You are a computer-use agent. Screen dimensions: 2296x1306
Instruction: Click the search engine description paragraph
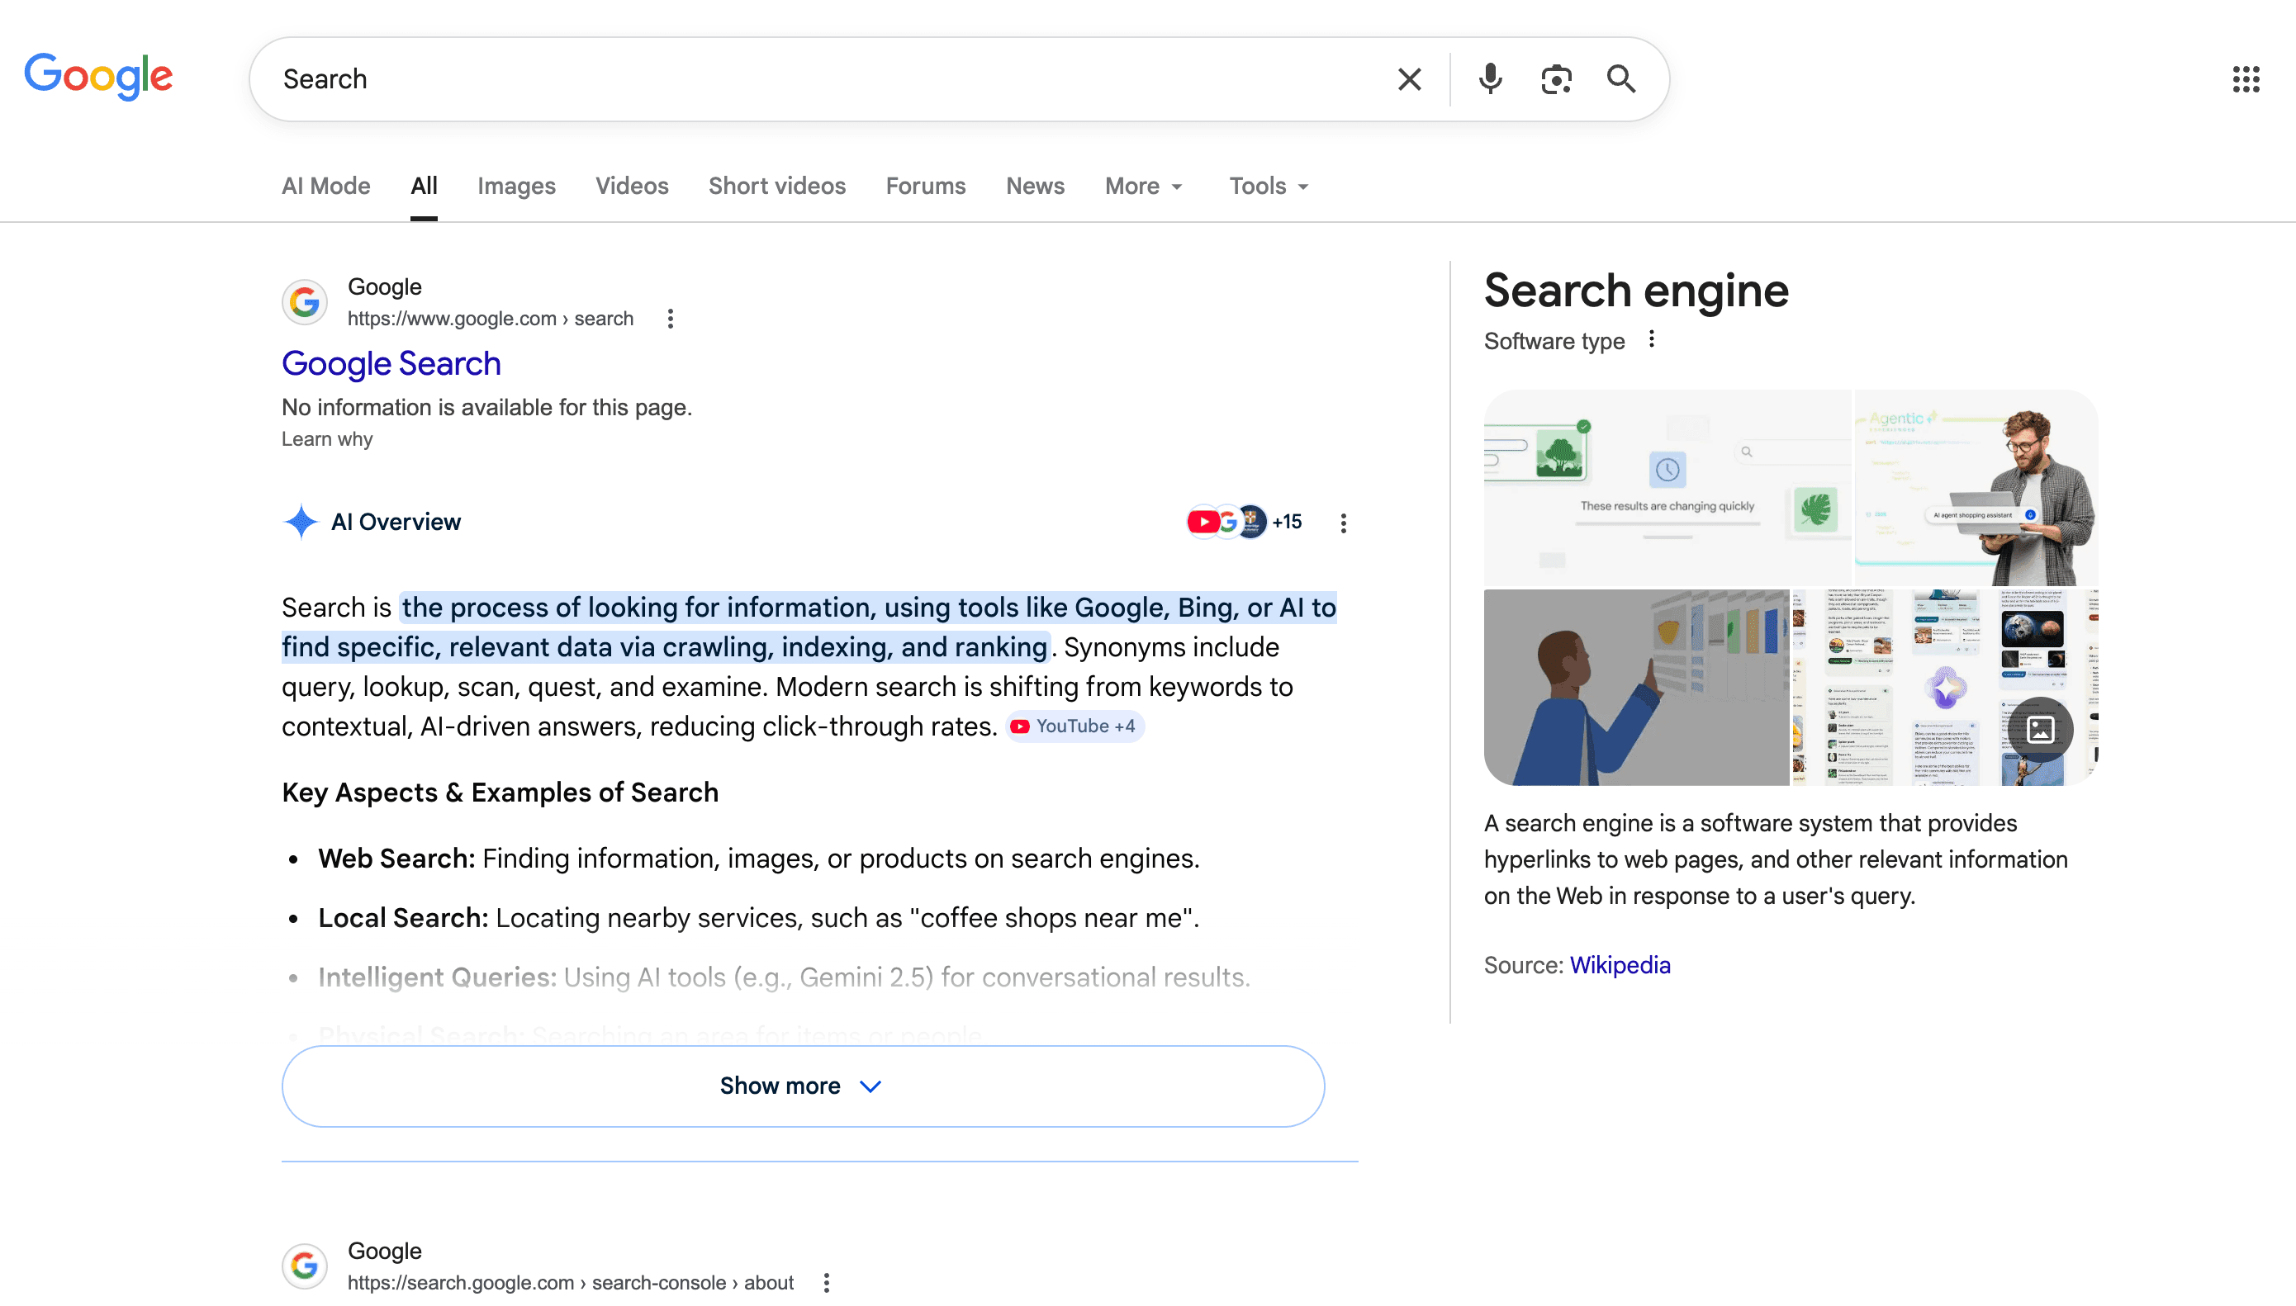click(x=1776, y=859)
